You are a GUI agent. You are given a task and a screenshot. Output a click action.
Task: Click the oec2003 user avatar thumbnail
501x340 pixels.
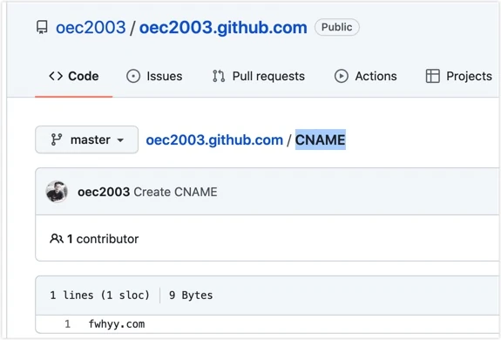57,192
